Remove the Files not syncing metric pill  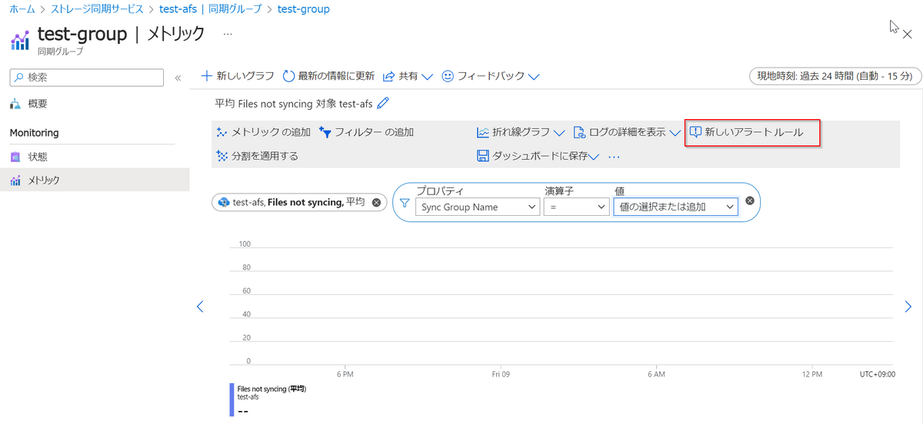(376, 203)
